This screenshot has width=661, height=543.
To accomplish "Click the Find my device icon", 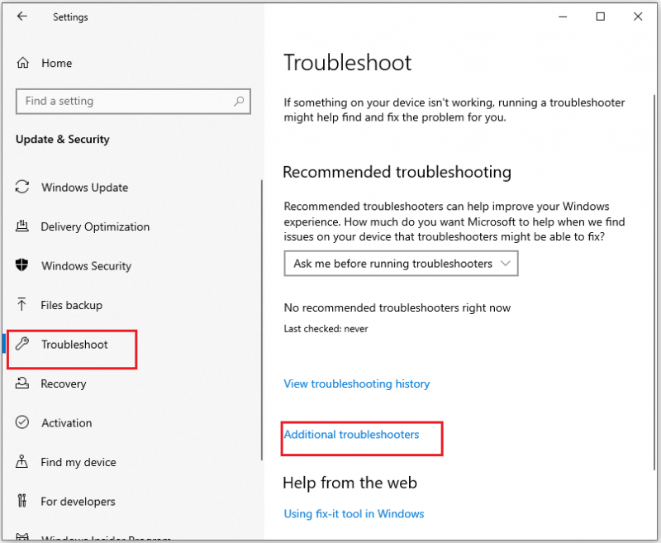I will [x=22, y=461].
